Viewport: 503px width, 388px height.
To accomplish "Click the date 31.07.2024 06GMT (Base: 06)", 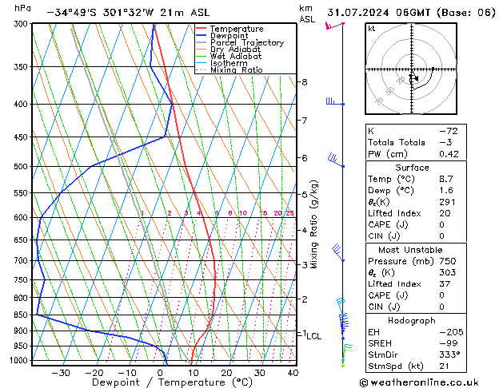I will (x=411, y=13).
